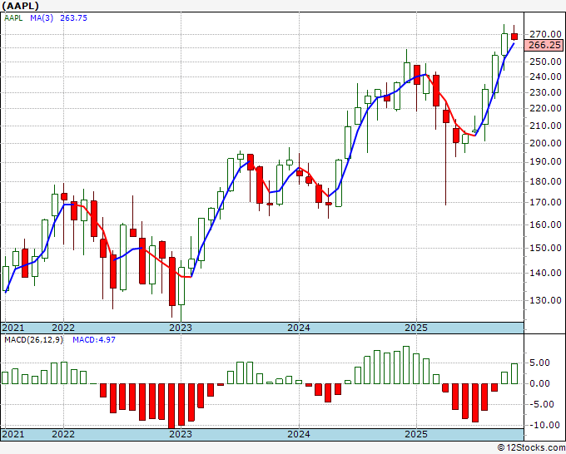The image size is (566, 454).
Task: Click the MA(3) indicator label
Action: tap(42, 18)
